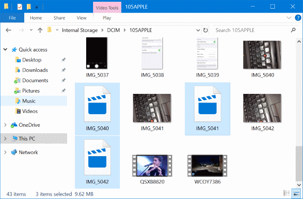Click DCIM in the breadcrumb path
Screen dimensions: 303x199
pyautogui.click(x=115, y=30)
